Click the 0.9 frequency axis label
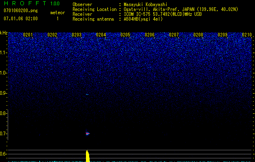 click(x=4, y=93)
